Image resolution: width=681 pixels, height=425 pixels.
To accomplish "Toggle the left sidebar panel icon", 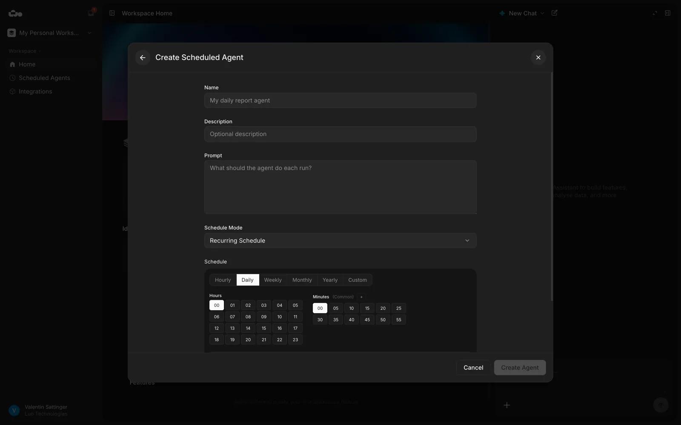I will pos(112,13).
